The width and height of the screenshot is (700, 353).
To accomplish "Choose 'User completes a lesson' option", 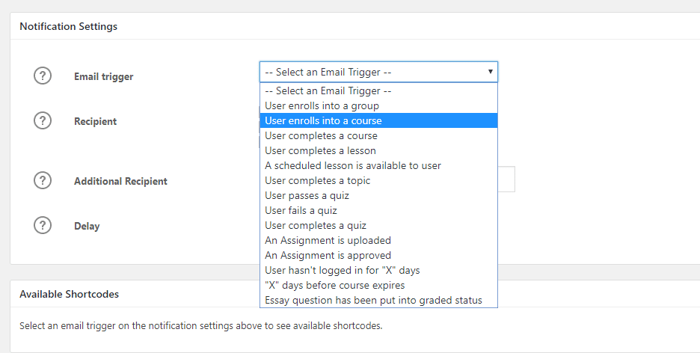I will click(320, 151).
